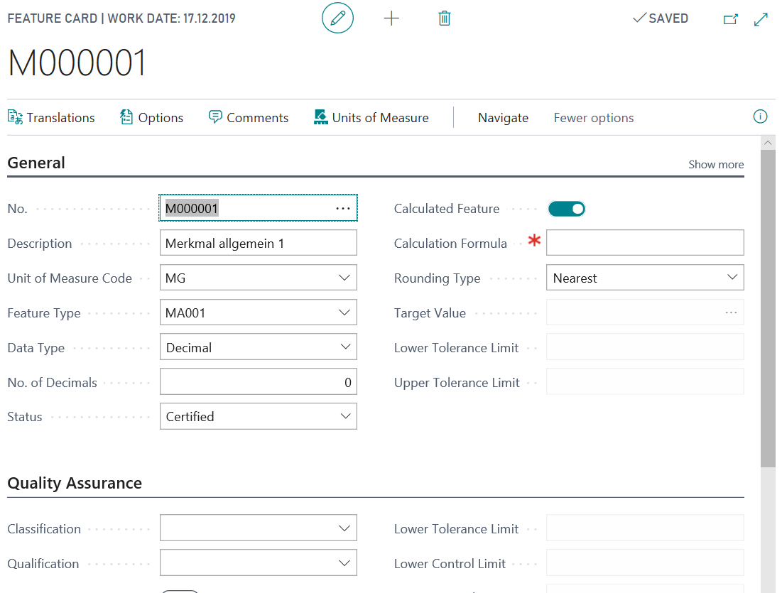
Task: Expand the page to full screen
Action: (x=761, y=19)
